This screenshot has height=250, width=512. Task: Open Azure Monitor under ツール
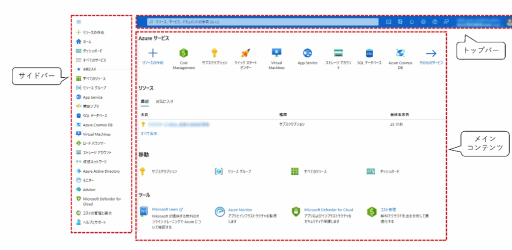240,210
